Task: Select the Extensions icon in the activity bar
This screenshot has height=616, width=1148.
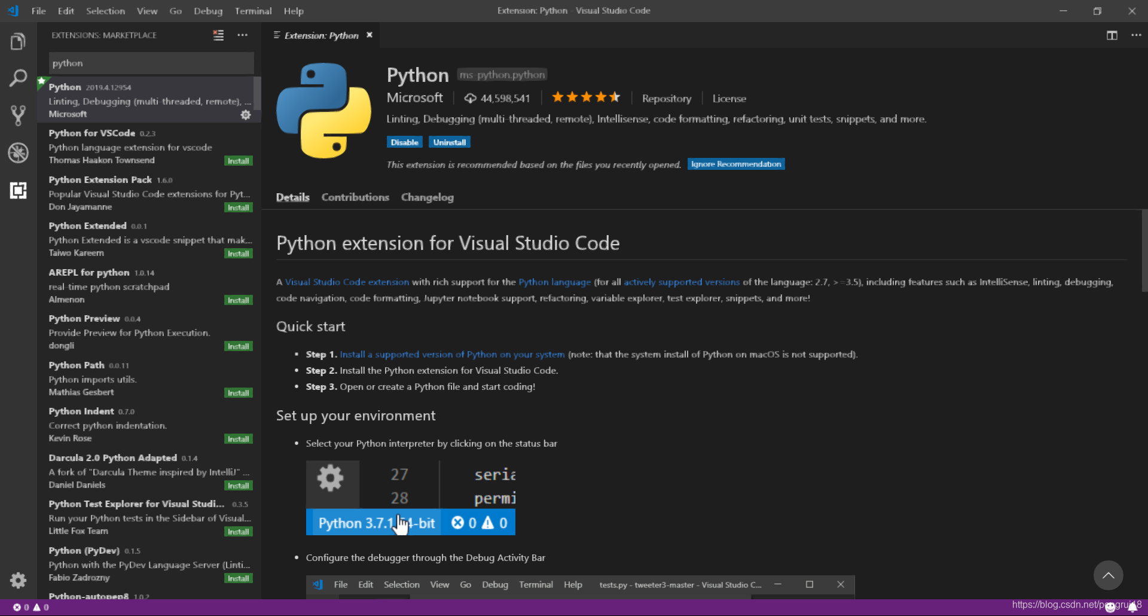Action: coord(18,190)
